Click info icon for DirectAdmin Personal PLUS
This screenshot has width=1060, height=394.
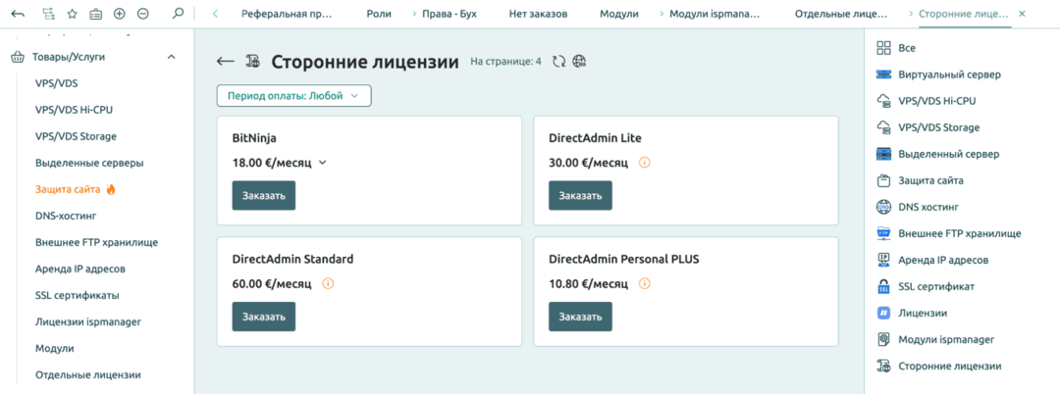pyautogui.click(x=644, y=283)
